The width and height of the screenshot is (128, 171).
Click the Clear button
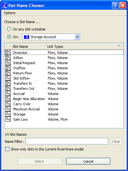(116, 141)
